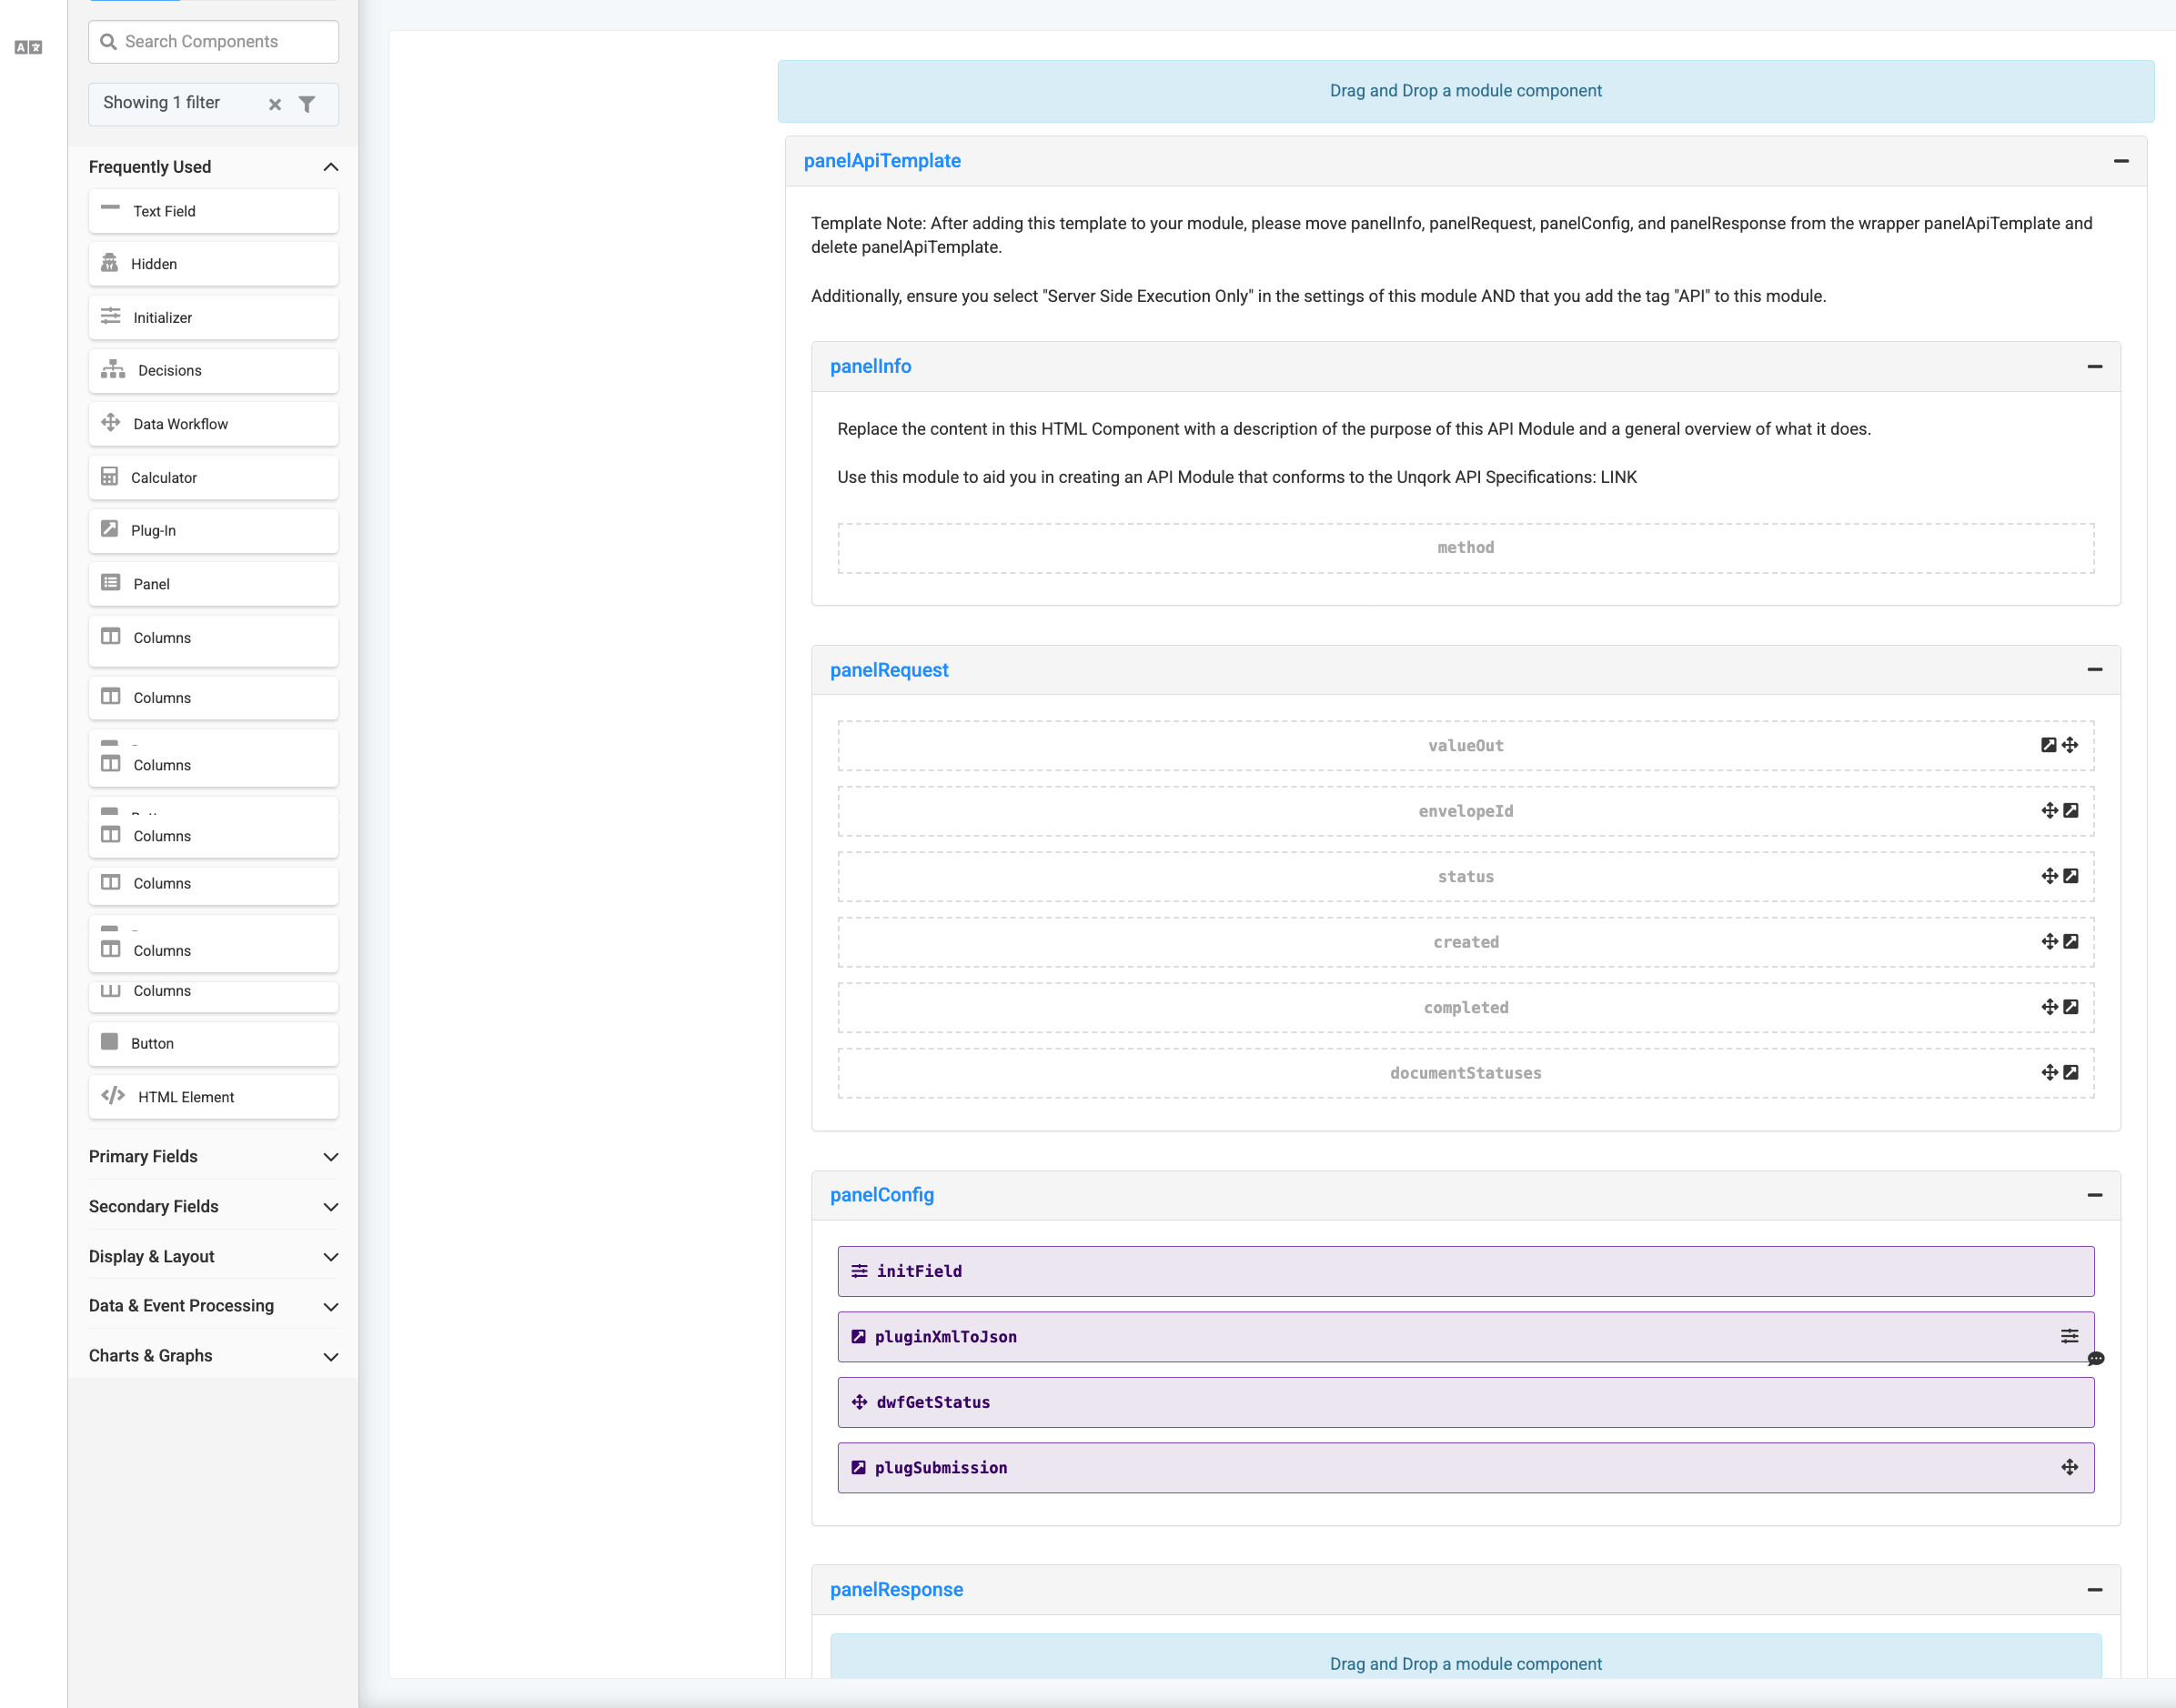Viewport: 2176px width, 1708px height.
Task: Expand the Charts & Graphs section
Action: [331, 1356]
